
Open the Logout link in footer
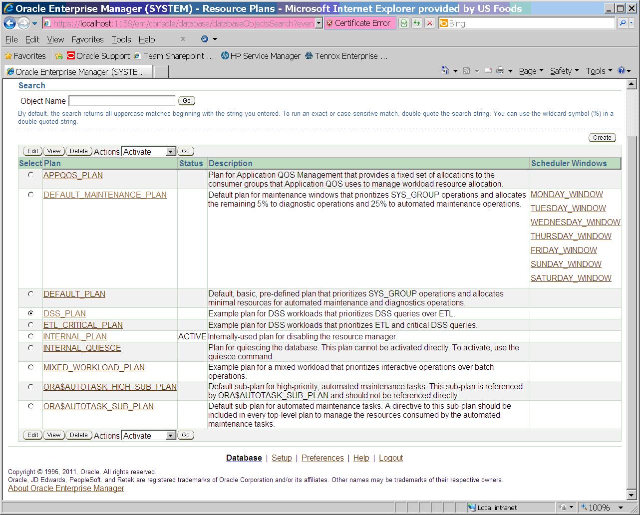(x=391, y=458)
